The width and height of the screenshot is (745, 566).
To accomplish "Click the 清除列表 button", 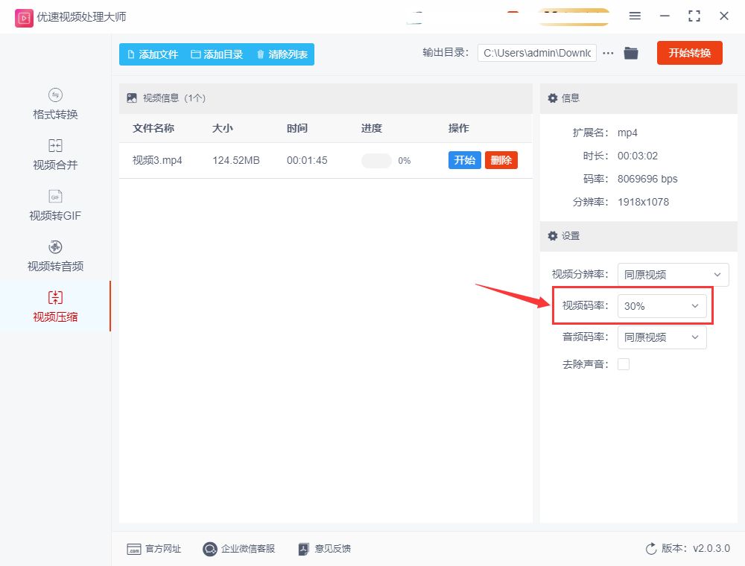I will click(x=282, y=54).
